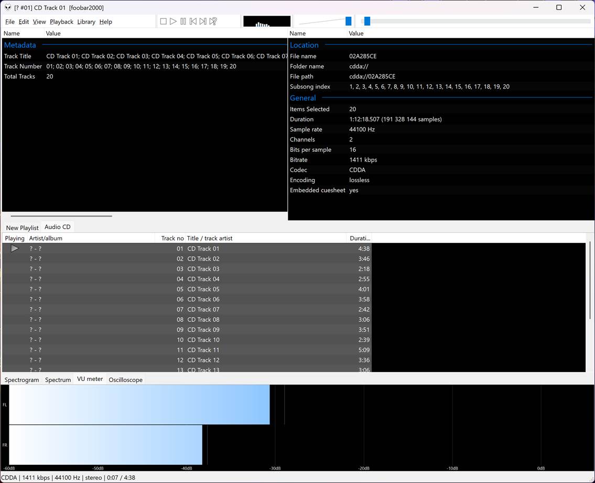Image resolution: width=595 pixels, height=483 pixels.
Task: Select the CD Track 04 row
Action: (x=187, y=279)
